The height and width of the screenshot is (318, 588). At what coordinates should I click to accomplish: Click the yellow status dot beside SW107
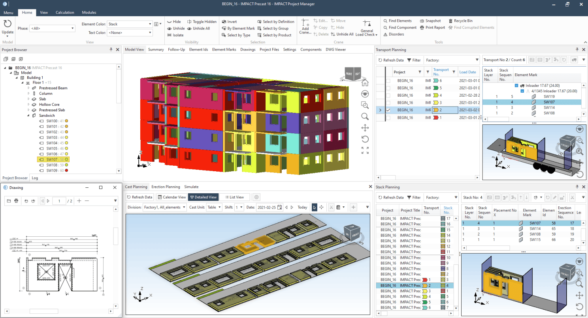pyautogui.click(x=66, y=159)
